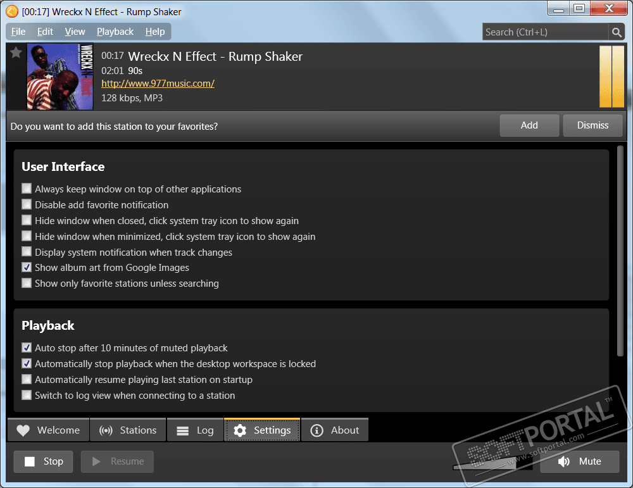Open the Help menu
Image resolution: width=633 pixels, height=488 pixels.
[x=155, y=32]
